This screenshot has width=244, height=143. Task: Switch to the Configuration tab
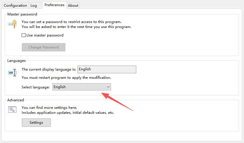[15, 6]
